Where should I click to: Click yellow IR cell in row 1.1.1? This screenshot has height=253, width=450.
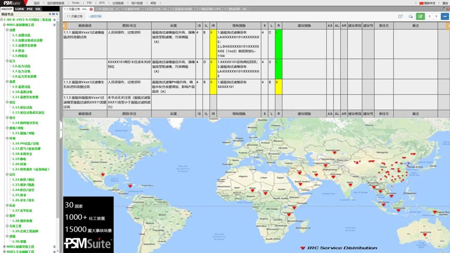pyautogui.click(x=213, y=44)
